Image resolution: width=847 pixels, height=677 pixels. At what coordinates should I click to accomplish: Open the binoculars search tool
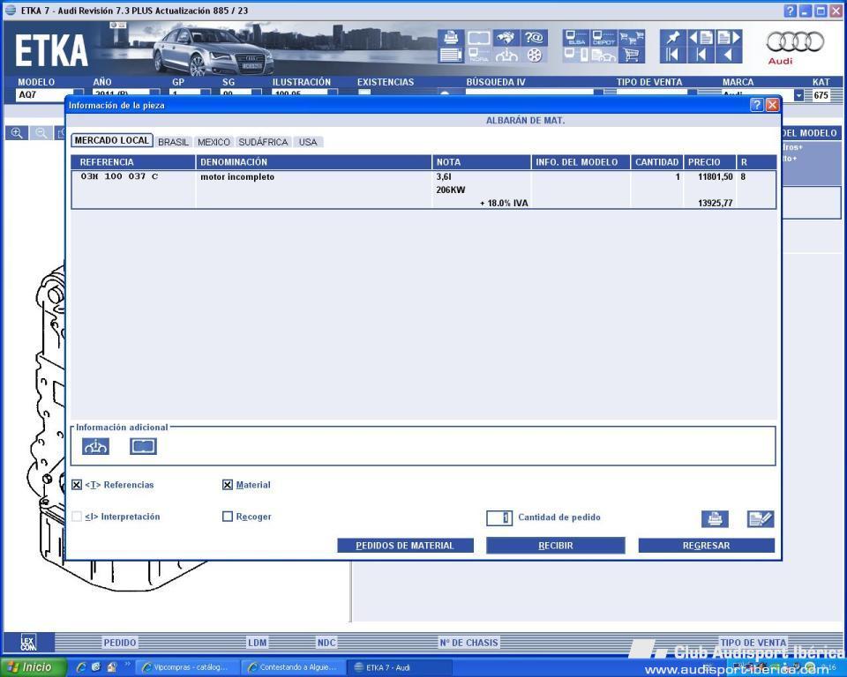point(506,38)
